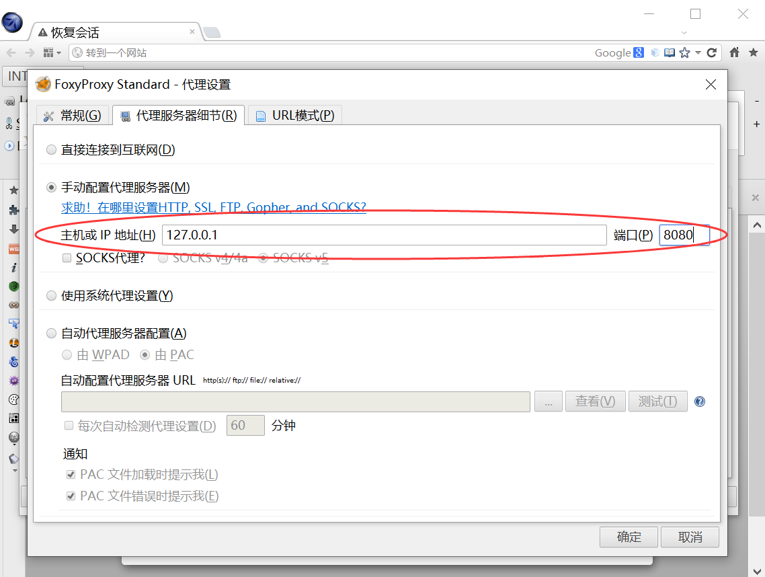The width and height of the screenshot is (765, 577).
Task: Select 手动配置代理服务器(M) radio button
Action: pyautogui.click(x=51, y=188)
